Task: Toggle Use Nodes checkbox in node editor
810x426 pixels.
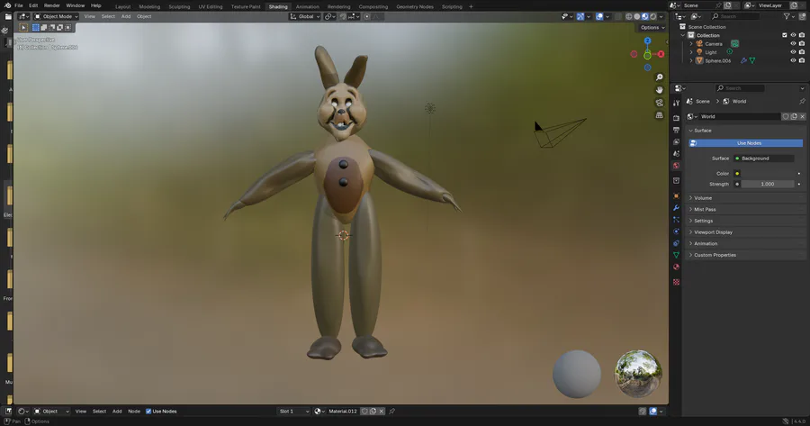Action: [x=148, y=412]
